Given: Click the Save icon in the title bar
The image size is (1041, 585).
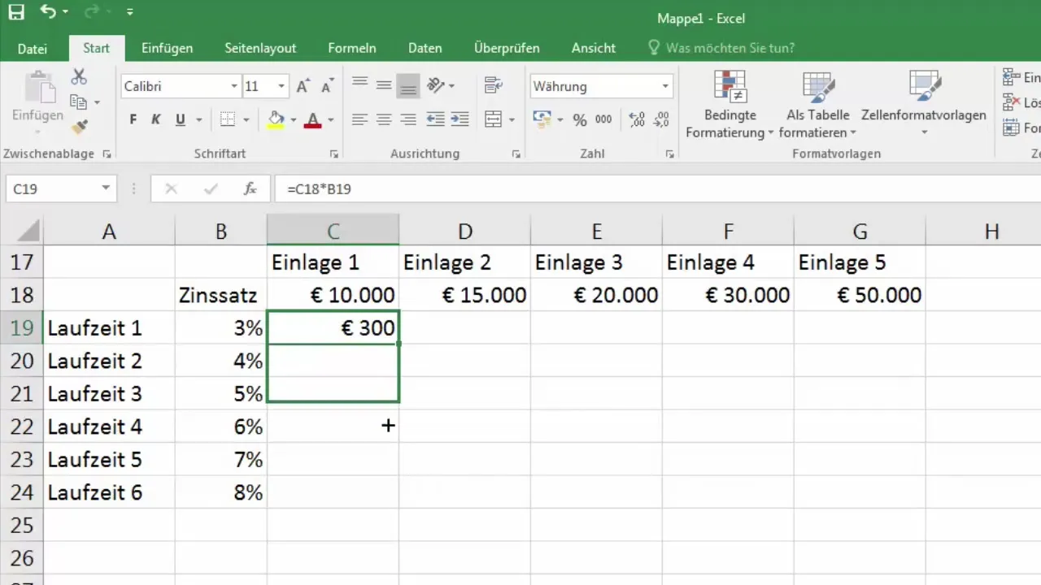Looking at the screenshot, I should (x=16, y=12).
